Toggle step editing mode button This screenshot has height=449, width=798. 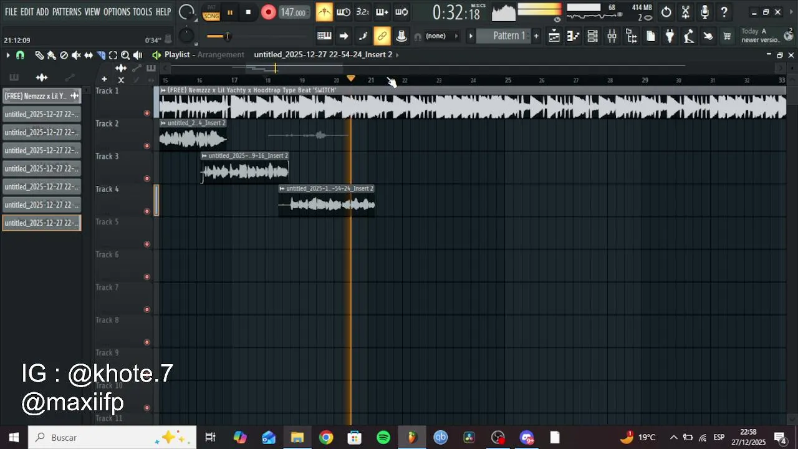coord(363,36)
